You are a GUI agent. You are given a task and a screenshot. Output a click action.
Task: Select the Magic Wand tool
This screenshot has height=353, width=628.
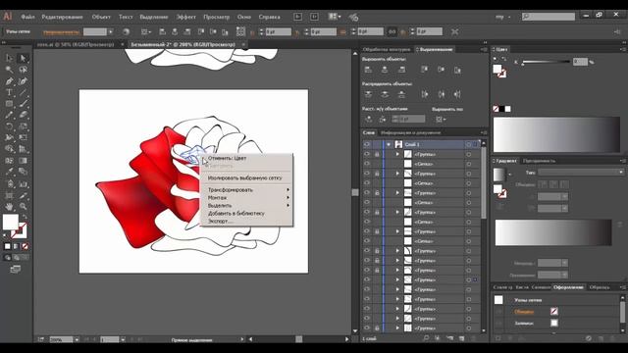click(x=9, y=70)
